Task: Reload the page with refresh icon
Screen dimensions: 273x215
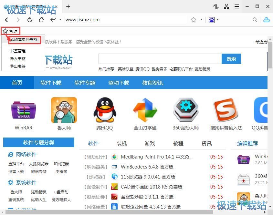Action: tap(30, 20)
